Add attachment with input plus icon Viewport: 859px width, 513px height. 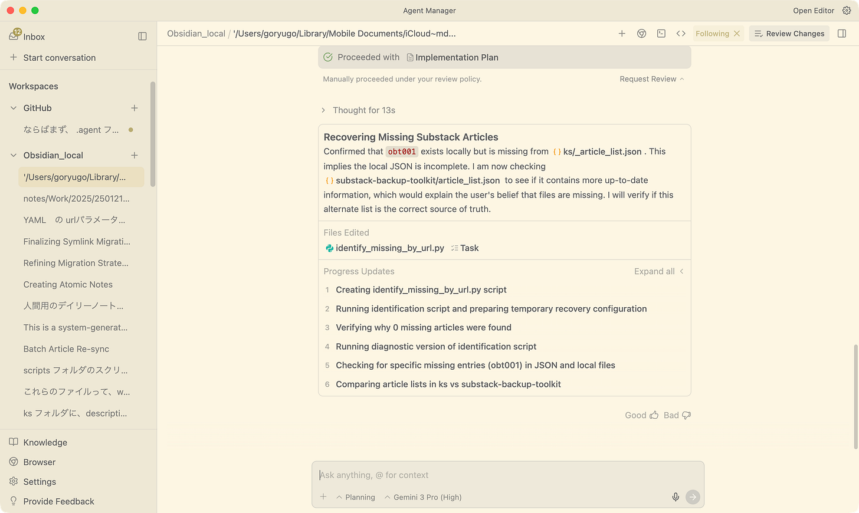(x=323, y=497)
